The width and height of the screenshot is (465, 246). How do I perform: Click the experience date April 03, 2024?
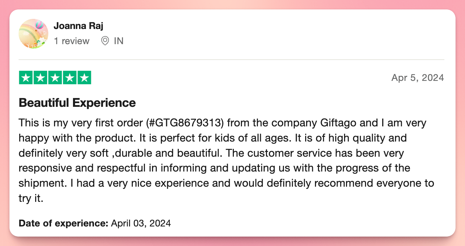pos(141,223)
